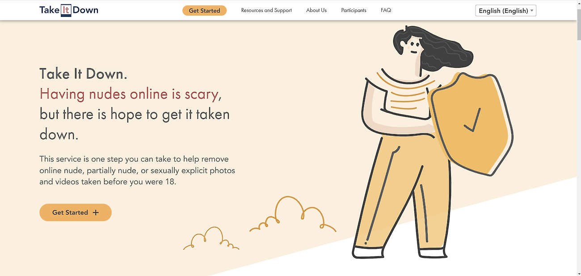Click the 'This service is one step' paragraph

click(x=137, y=170)
